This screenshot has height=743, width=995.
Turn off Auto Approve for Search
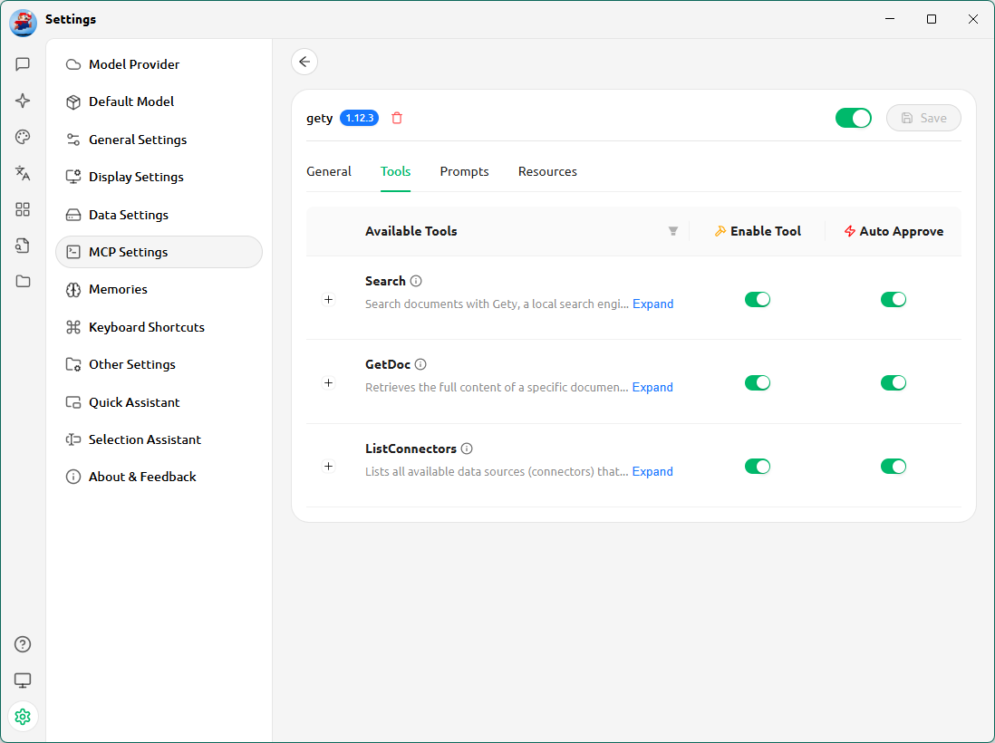tap(894, 300)
